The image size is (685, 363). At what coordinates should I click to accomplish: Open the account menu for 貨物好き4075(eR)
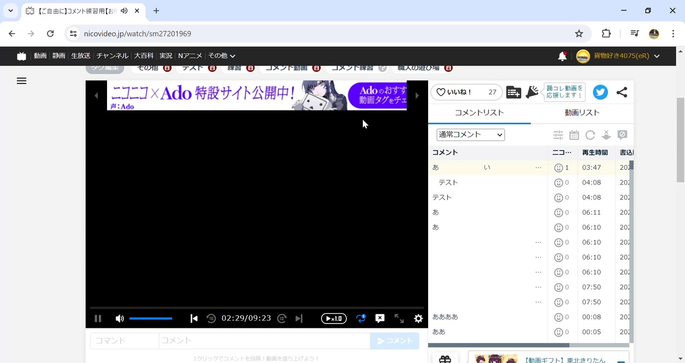618,56
